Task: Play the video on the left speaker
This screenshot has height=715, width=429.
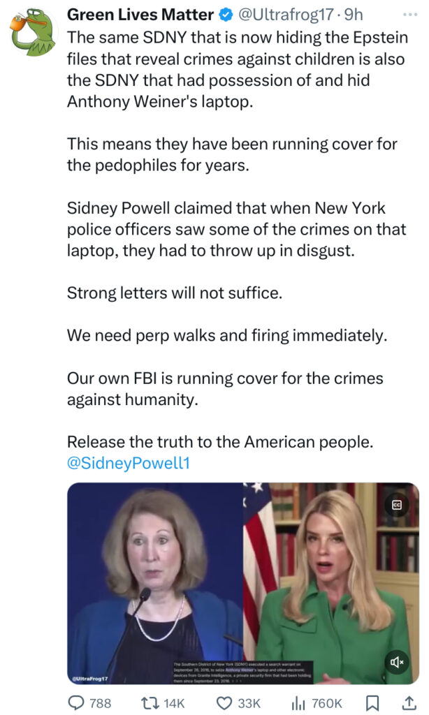Action: (155, 583)
